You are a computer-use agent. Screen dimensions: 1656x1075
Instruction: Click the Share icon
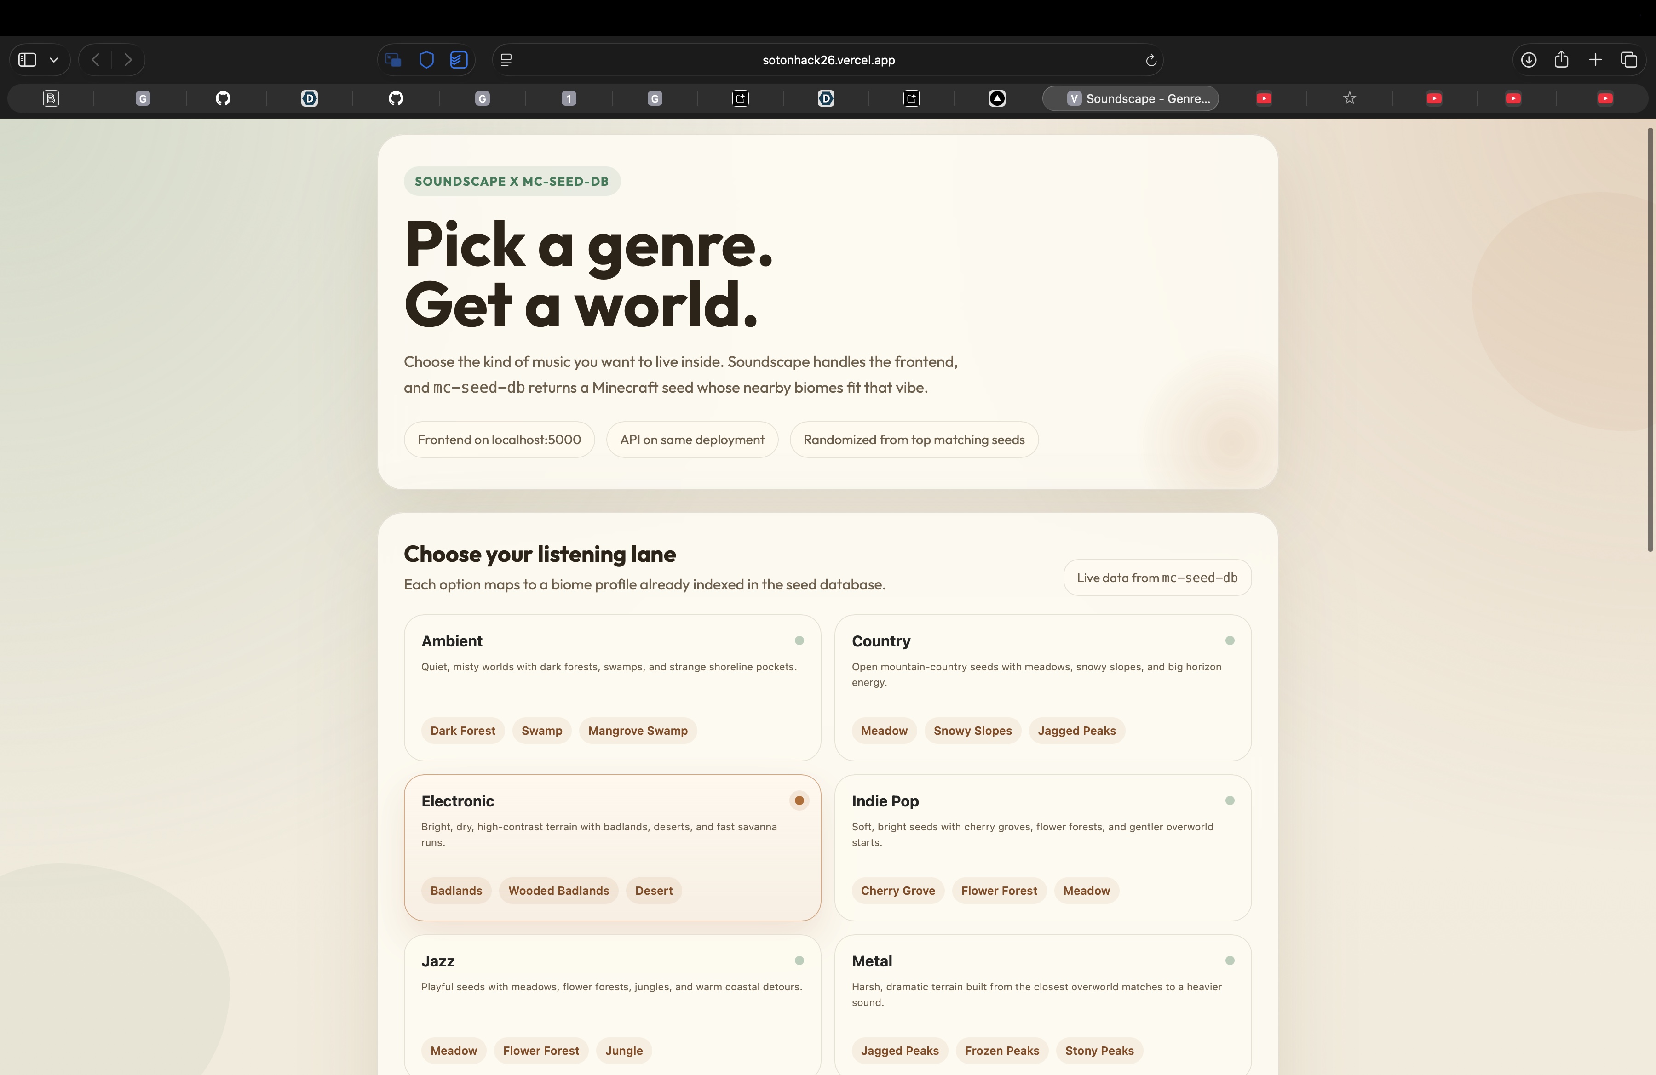click(x=1561, y=60)
